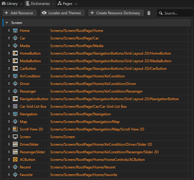Click the page icon beside Home
This screenshot has height=180, width=194.
[15, 31]
